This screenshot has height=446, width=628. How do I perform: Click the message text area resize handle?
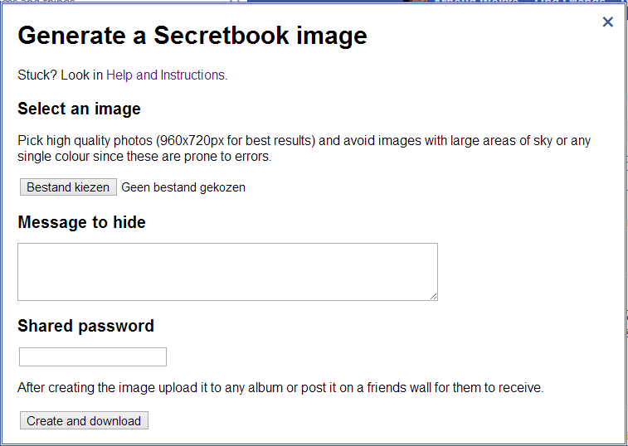[433, 296]
